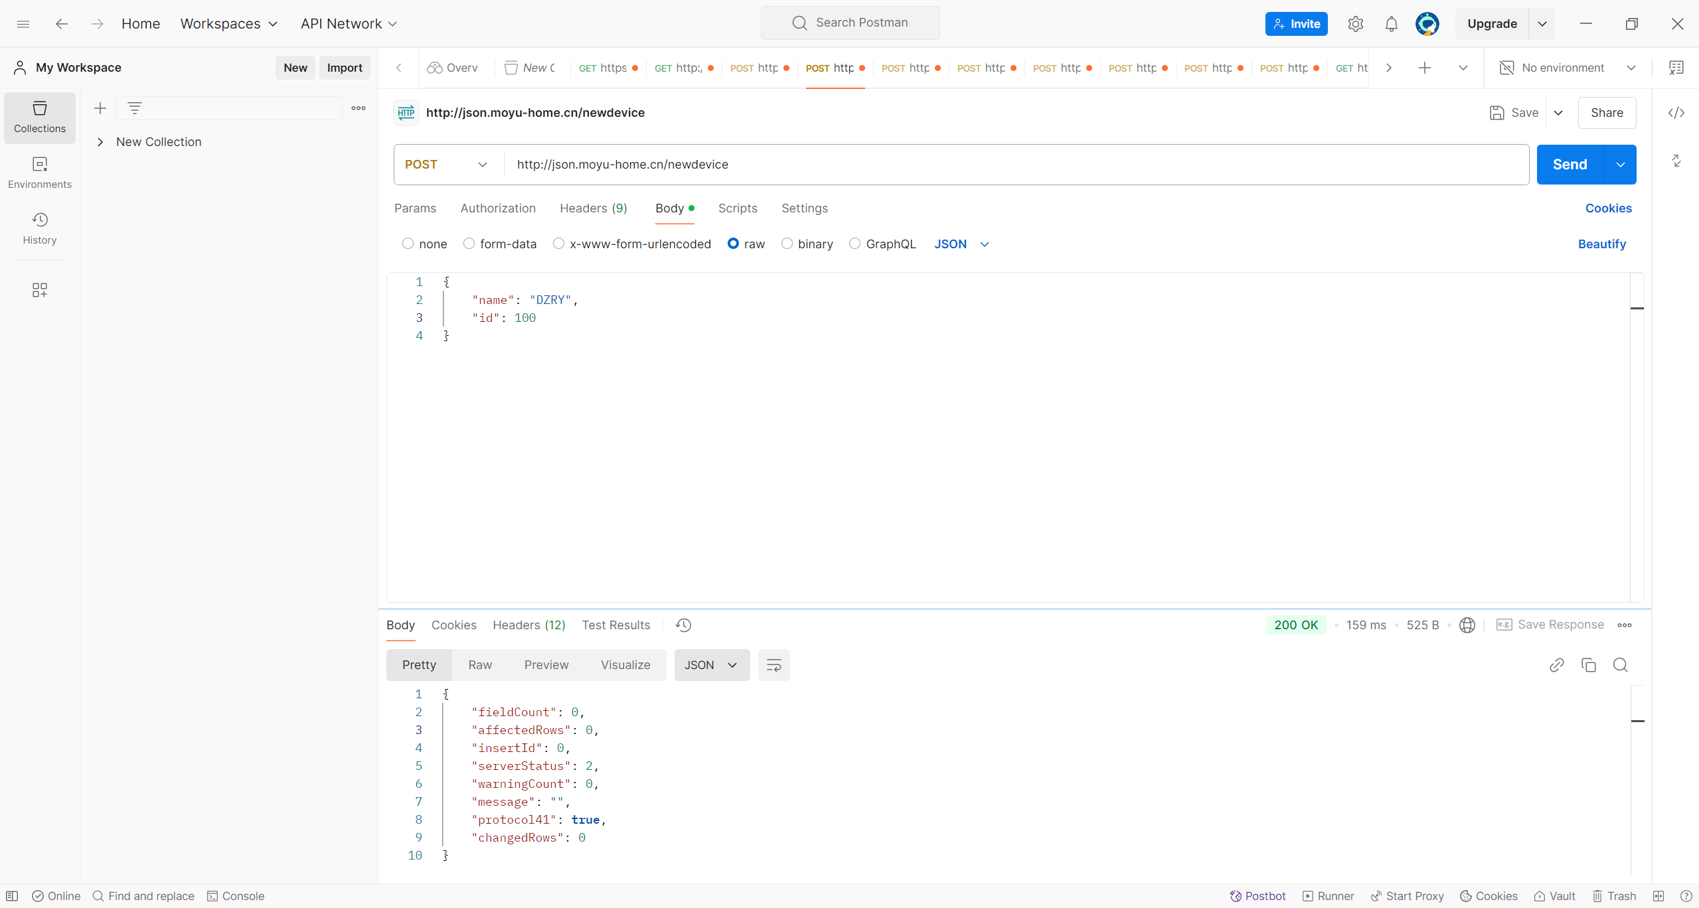Open the Collections sidebar panel

pyautogui.click(x=40, y=117)
